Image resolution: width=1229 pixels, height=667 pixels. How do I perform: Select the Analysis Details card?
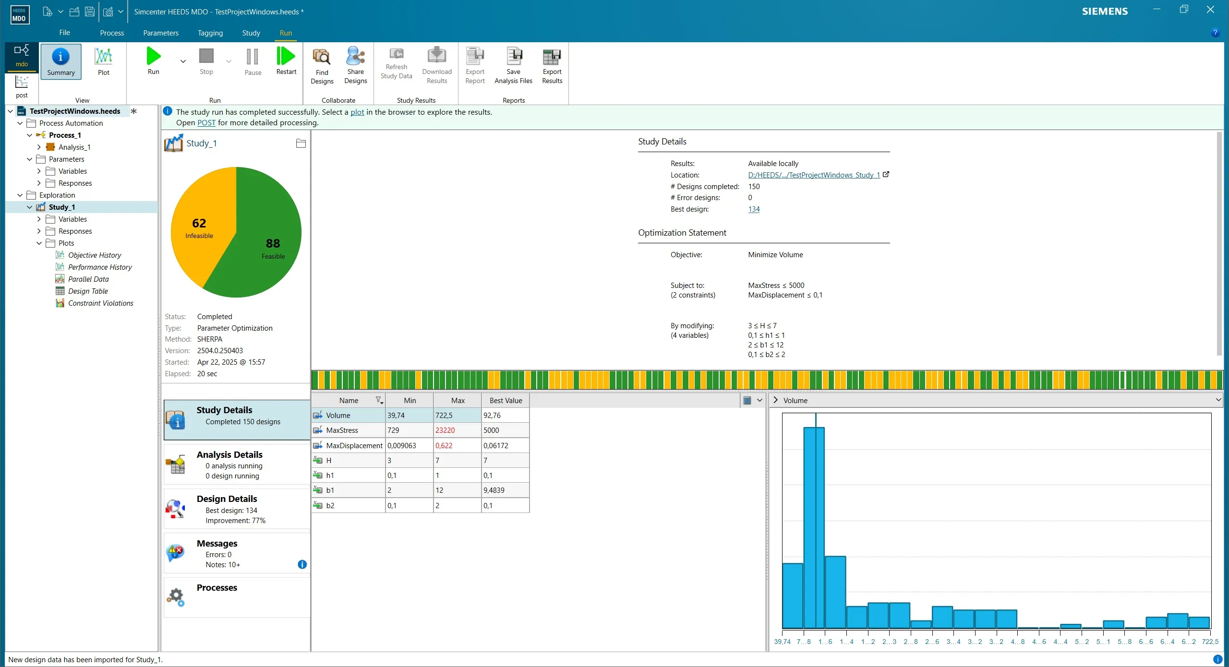coord(237,465)
